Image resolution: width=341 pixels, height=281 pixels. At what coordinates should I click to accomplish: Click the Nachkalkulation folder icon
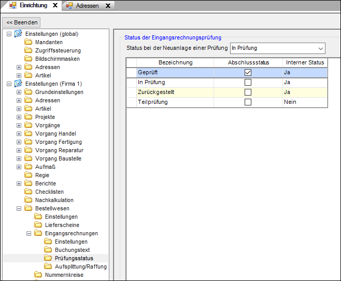click(29, 200)
